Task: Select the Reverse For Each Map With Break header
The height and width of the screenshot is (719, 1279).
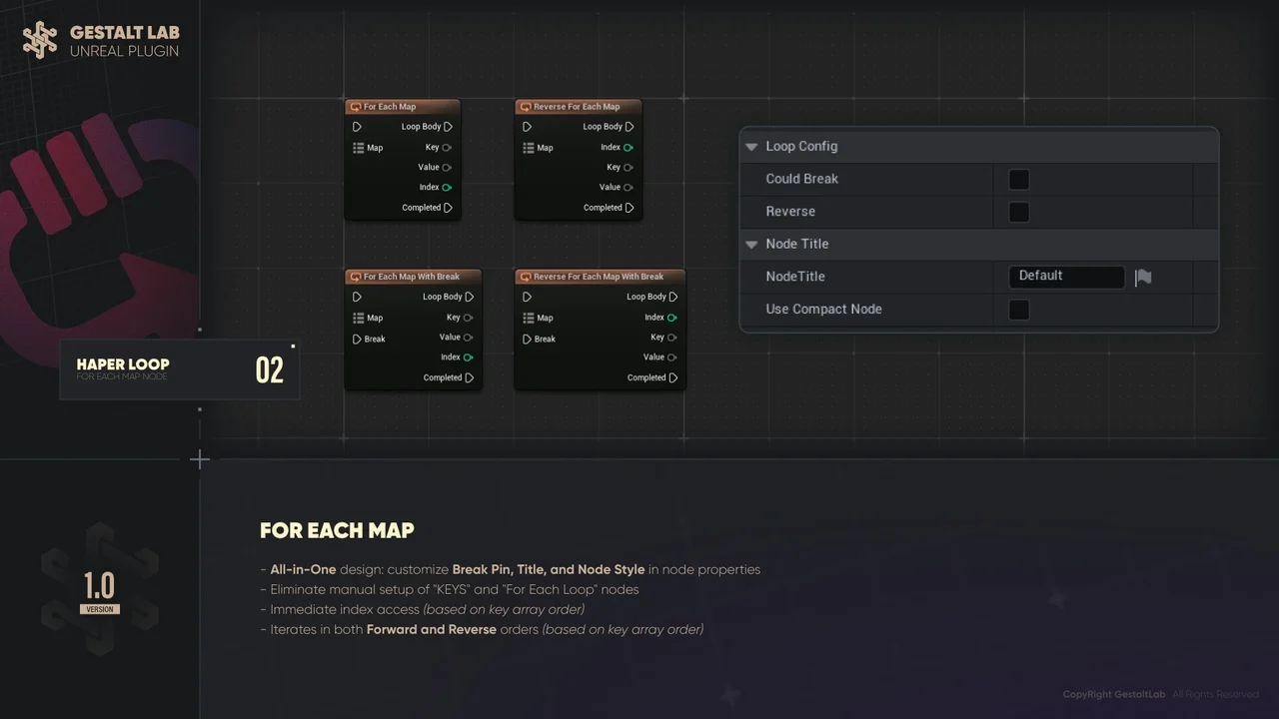Action: [600, 277]
